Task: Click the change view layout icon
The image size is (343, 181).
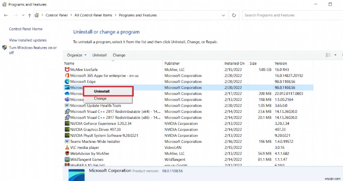Action: click(328, 55)
